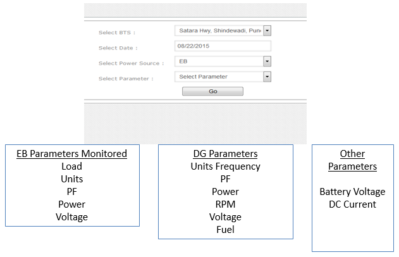Click the EB Parameters Monitored heading

pos(72,153)
